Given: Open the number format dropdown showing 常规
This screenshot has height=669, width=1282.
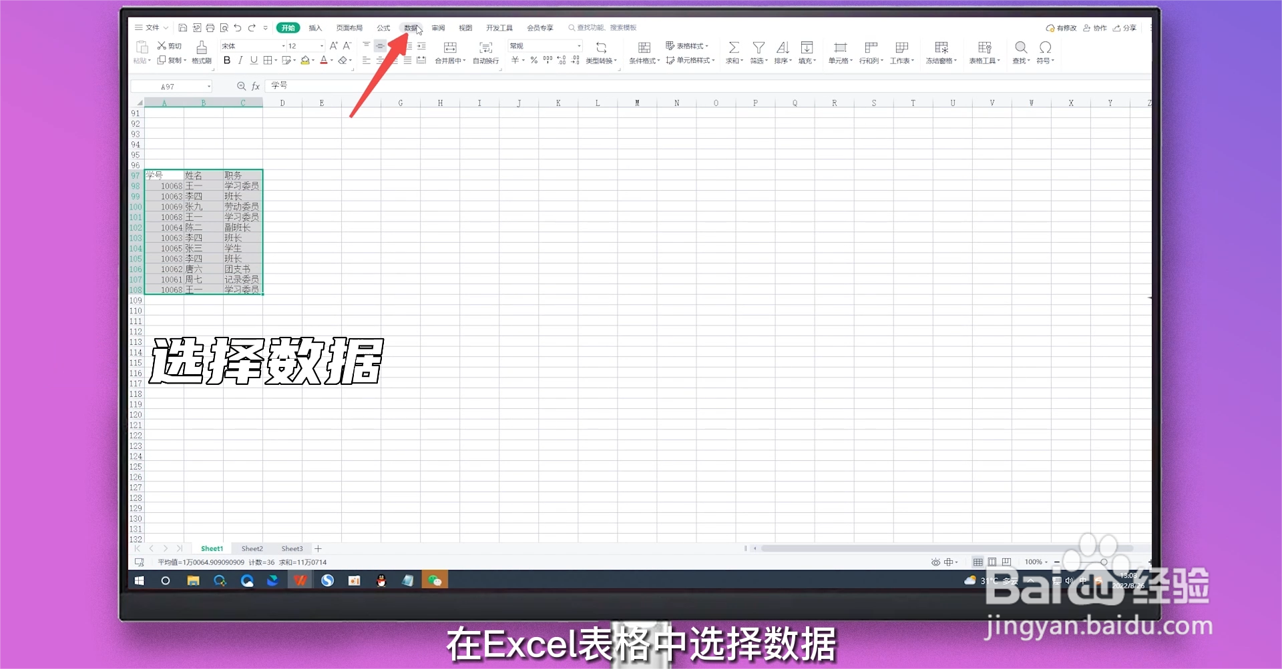Looking at the screenshot, I should pyautogui.click(x=579, y=46).
